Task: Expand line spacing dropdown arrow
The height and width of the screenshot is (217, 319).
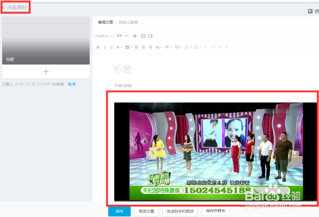Action: [x=181, y=47]
